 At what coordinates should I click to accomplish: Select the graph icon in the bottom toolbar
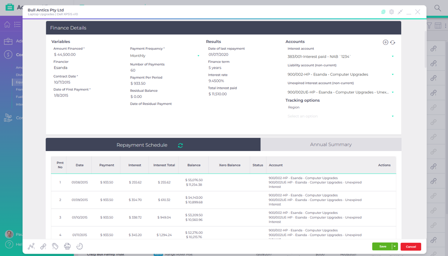click(31, 246)
